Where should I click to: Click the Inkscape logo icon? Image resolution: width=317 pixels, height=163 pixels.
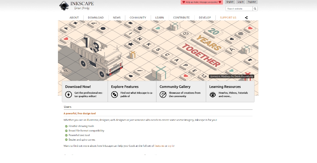click(64, 6)
